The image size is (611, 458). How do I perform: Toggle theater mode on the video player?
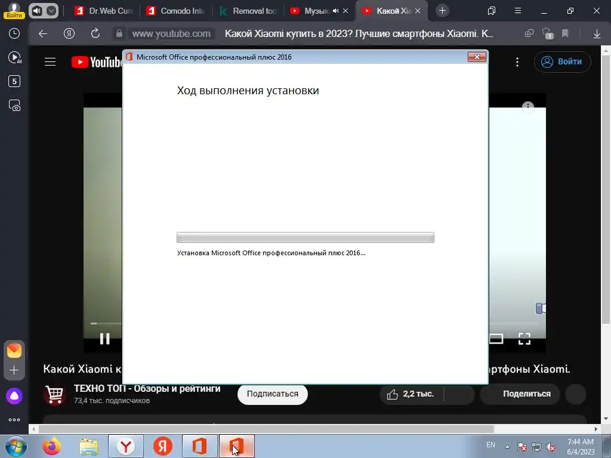(496, 339)
